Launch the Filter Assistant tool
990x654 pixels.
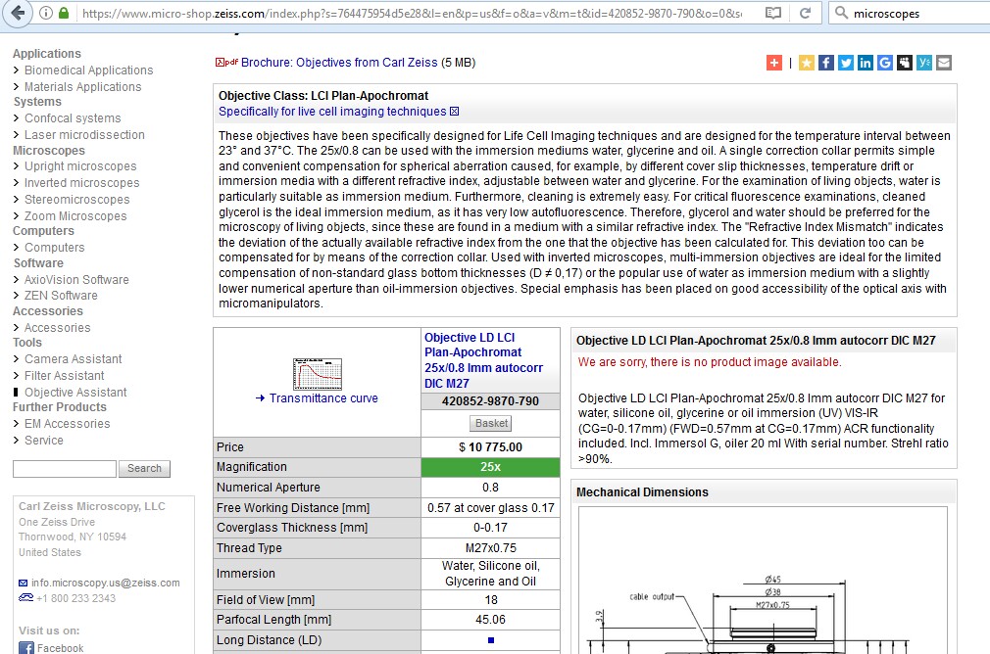(x=65, y=375)
